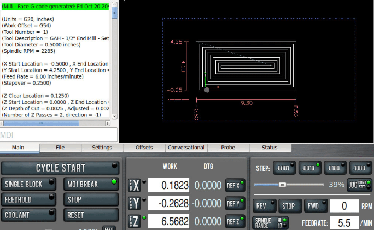
Task: Click the X DTG value 0.0000
Action: click(208, 185)
